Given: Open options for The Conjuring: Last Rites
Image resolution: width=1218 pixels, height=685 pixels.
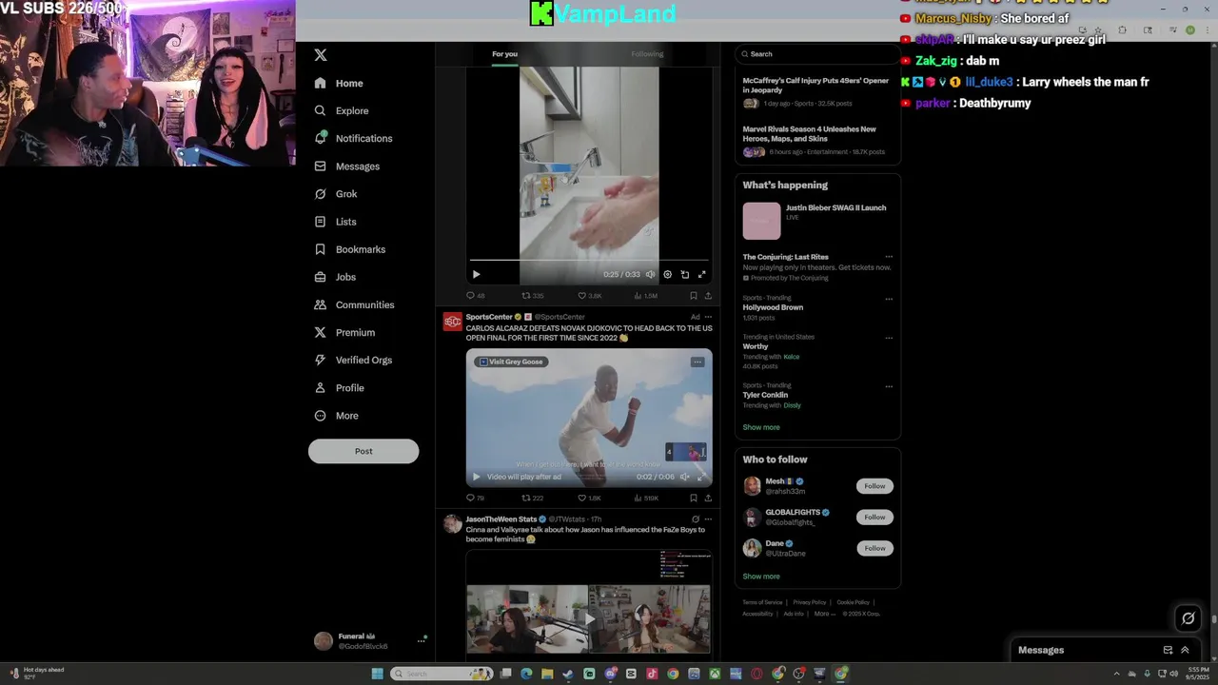Looking at the screenshot, I should coord(889,257).
